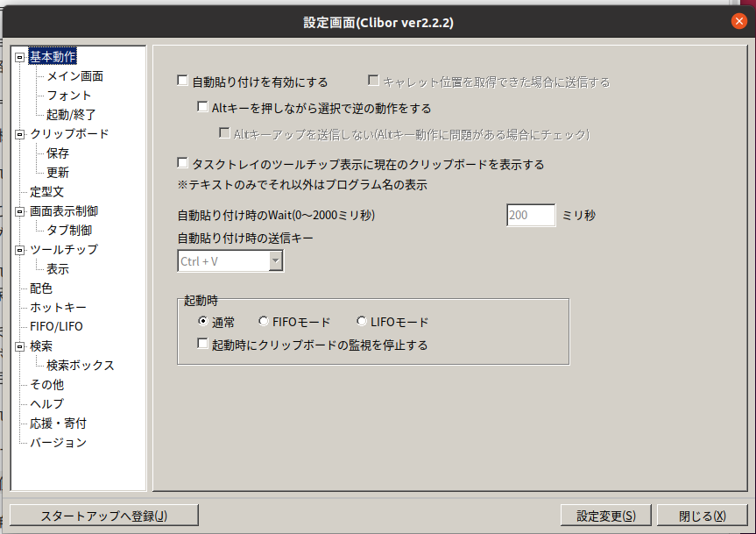
Task: Collapse the 検索 tree node
Action: tap(20, 347)
